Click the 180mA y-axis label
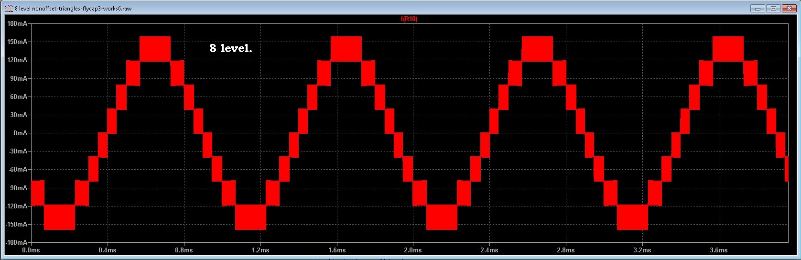 click(18, 23)
